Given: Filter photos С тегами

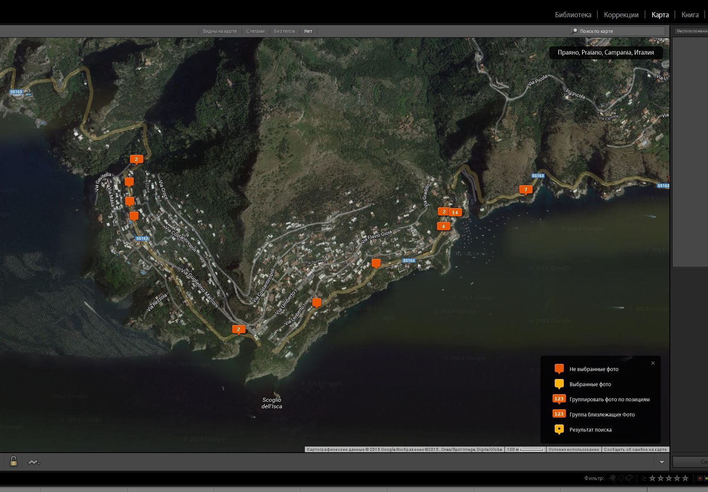Looking at the screenshot, I should tap(255, 31).
